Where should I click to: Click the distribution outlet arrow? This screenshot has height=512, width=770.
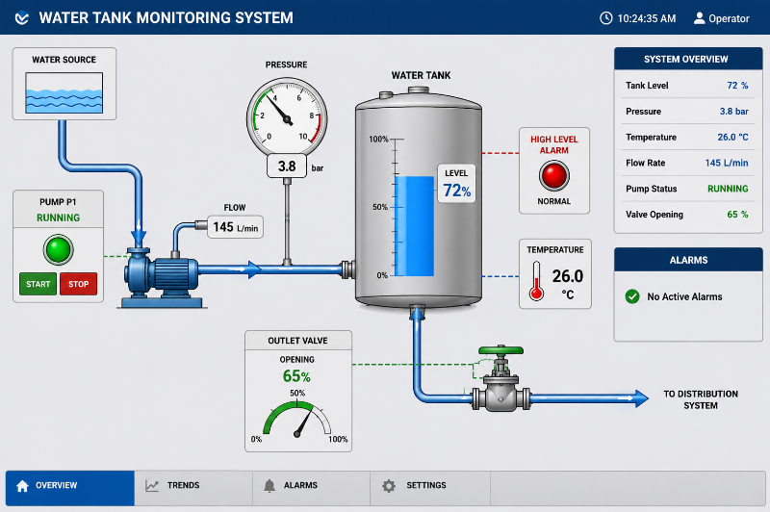click(639, 398)
